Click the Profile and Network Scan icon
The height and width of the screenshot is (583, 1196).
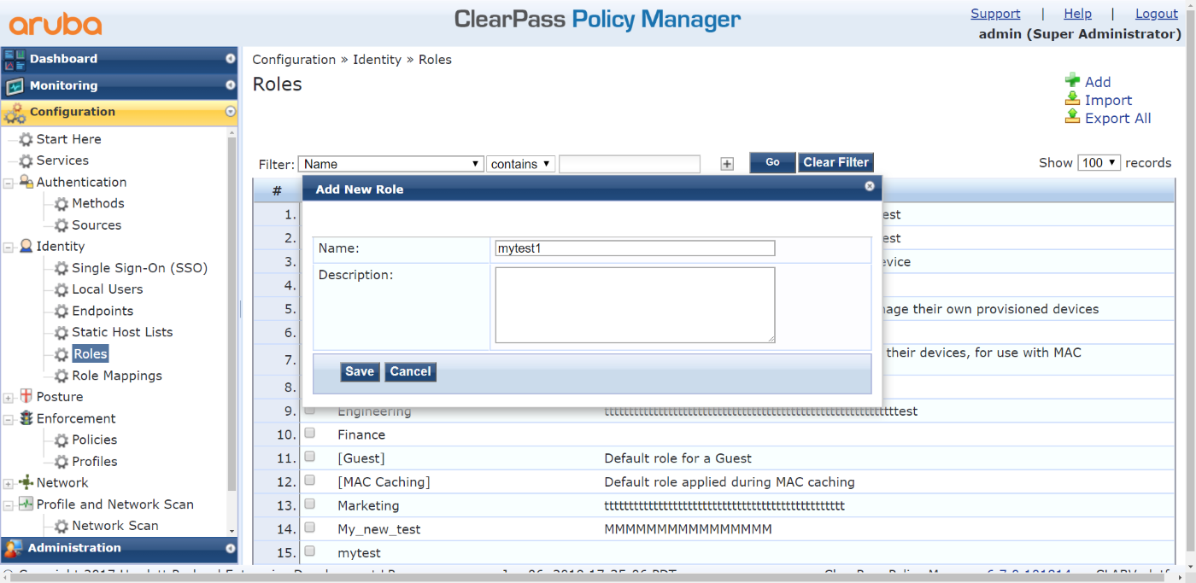tap(26, 504)
